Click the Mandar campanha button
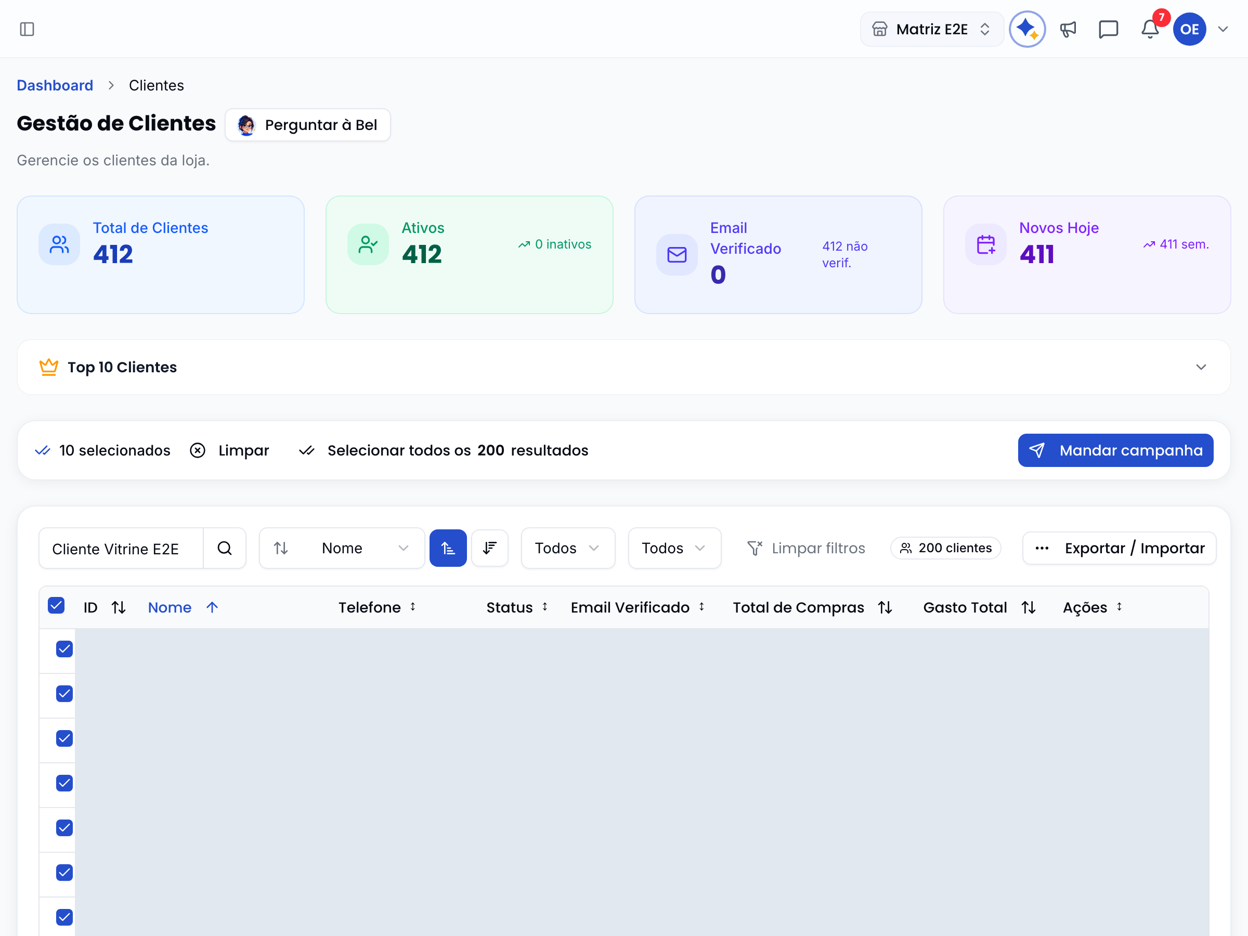1248x936 pixels. pos(1115,450)
